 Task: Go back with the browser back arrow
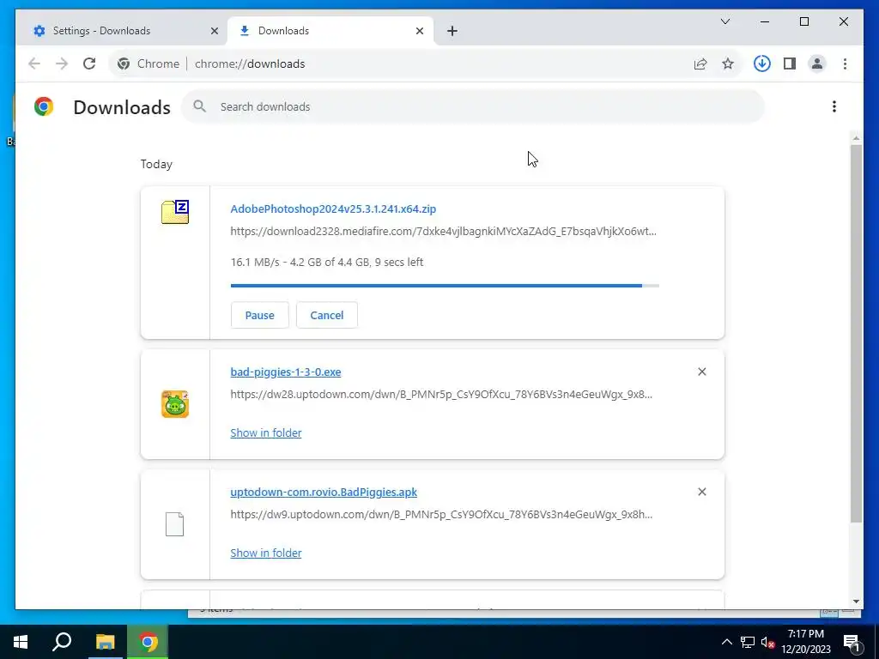34,63
